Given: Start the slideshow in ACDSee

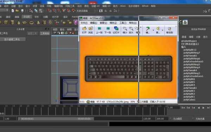Looking at the screenshot, I should [x=116, y=30].
